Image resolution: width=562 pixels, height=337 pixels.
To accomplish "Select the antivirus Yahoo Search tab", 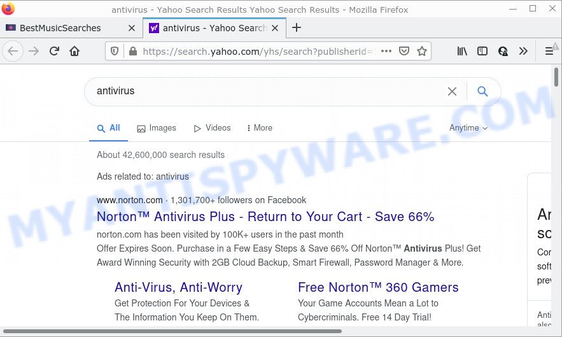I will pyautogui.click(x=214, y=28).
